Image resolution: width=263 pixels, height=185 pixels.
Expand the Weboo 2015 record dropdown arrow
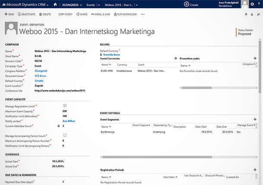tap(137, 5)
